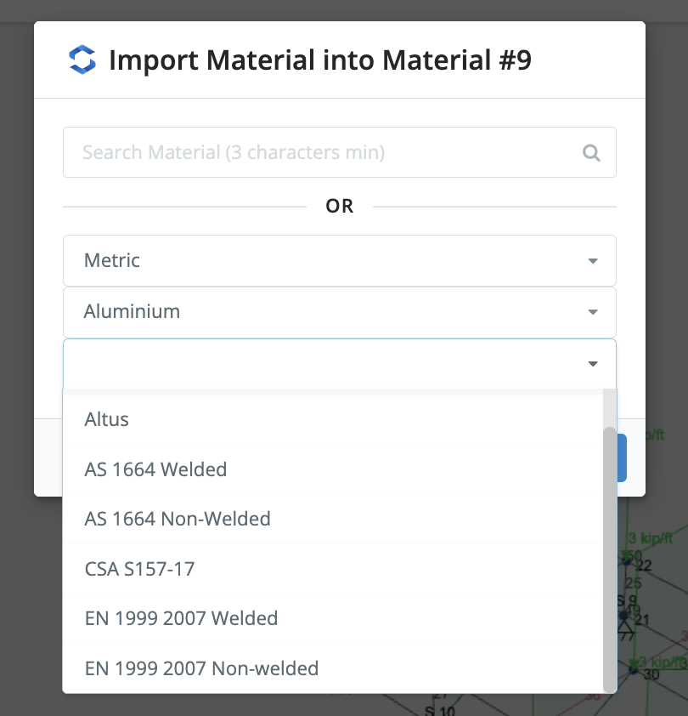Click the dropdown list scrollbar thumb

coord(610,560)
